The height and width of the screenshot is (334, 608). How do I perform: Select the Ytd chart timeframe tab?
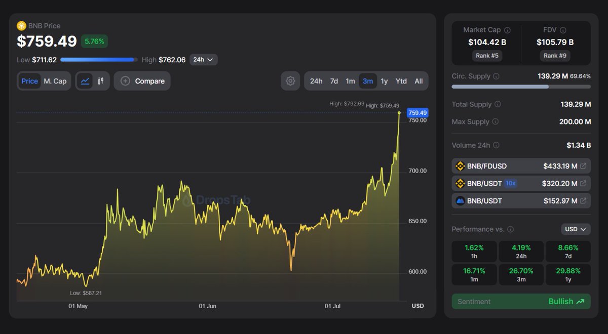tap(401, 81)
